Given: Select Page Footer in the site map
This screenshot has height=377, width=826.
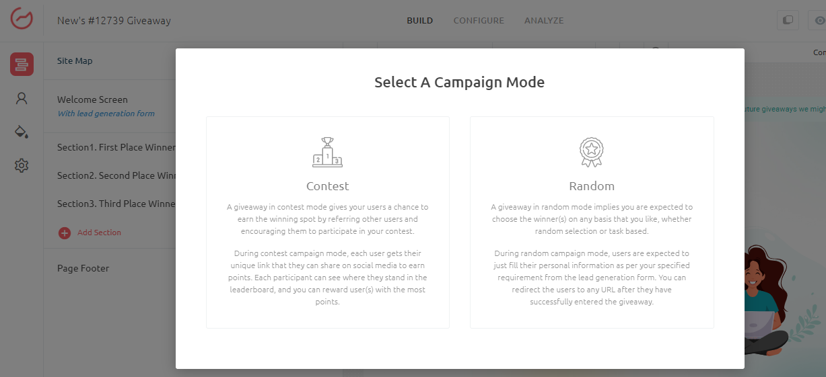Looking at the screenshot, I should [83, 268].
